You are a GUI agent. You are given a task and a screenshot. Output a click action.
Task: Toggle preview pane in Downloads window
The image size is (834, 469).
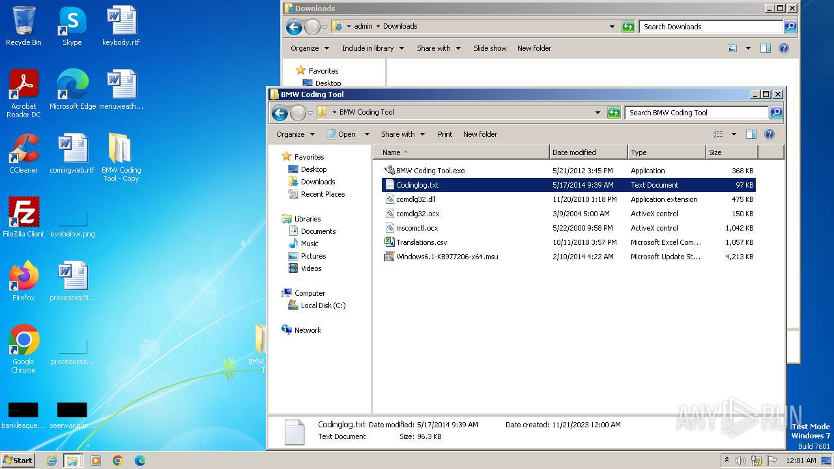click(765, 48)
